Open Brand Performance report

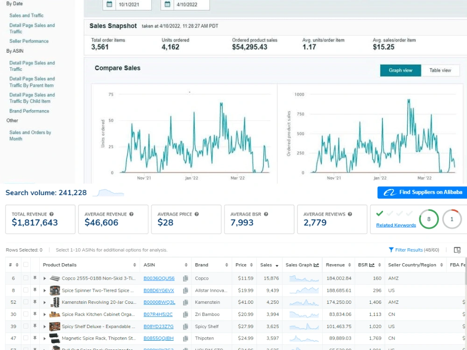tap(29, 111)
